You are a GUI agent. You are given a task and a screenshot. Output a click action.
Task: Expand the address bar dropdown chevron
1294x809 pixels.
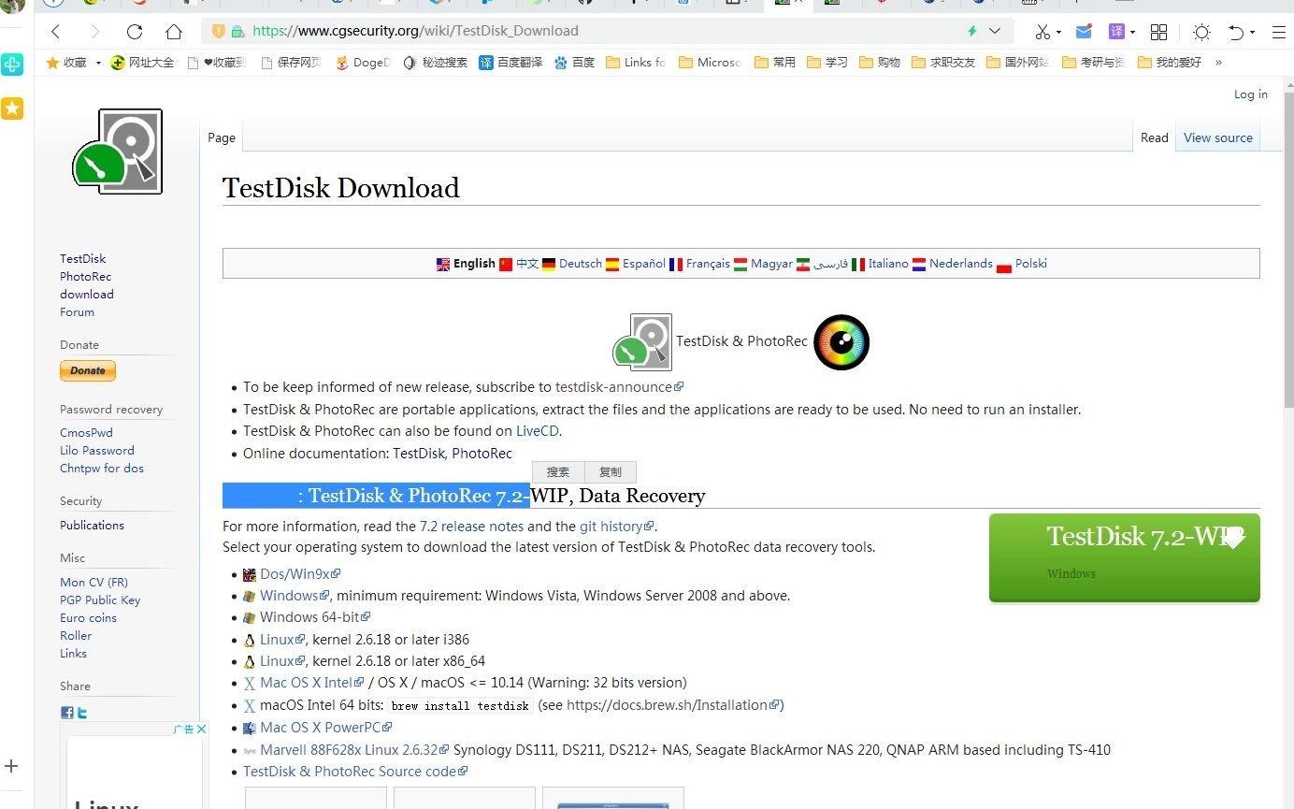click(x=995, y=31)
